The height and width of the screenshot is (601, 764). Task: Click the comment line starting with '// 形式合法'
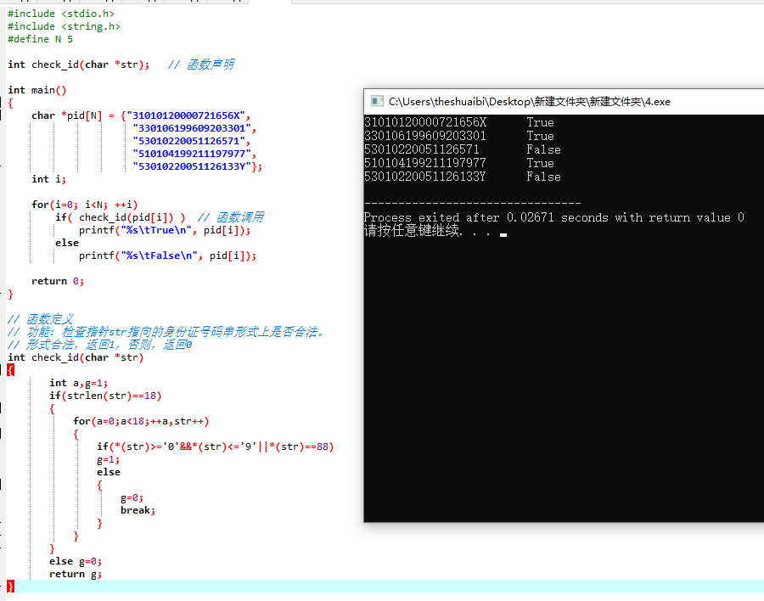(x=100, y=345)
